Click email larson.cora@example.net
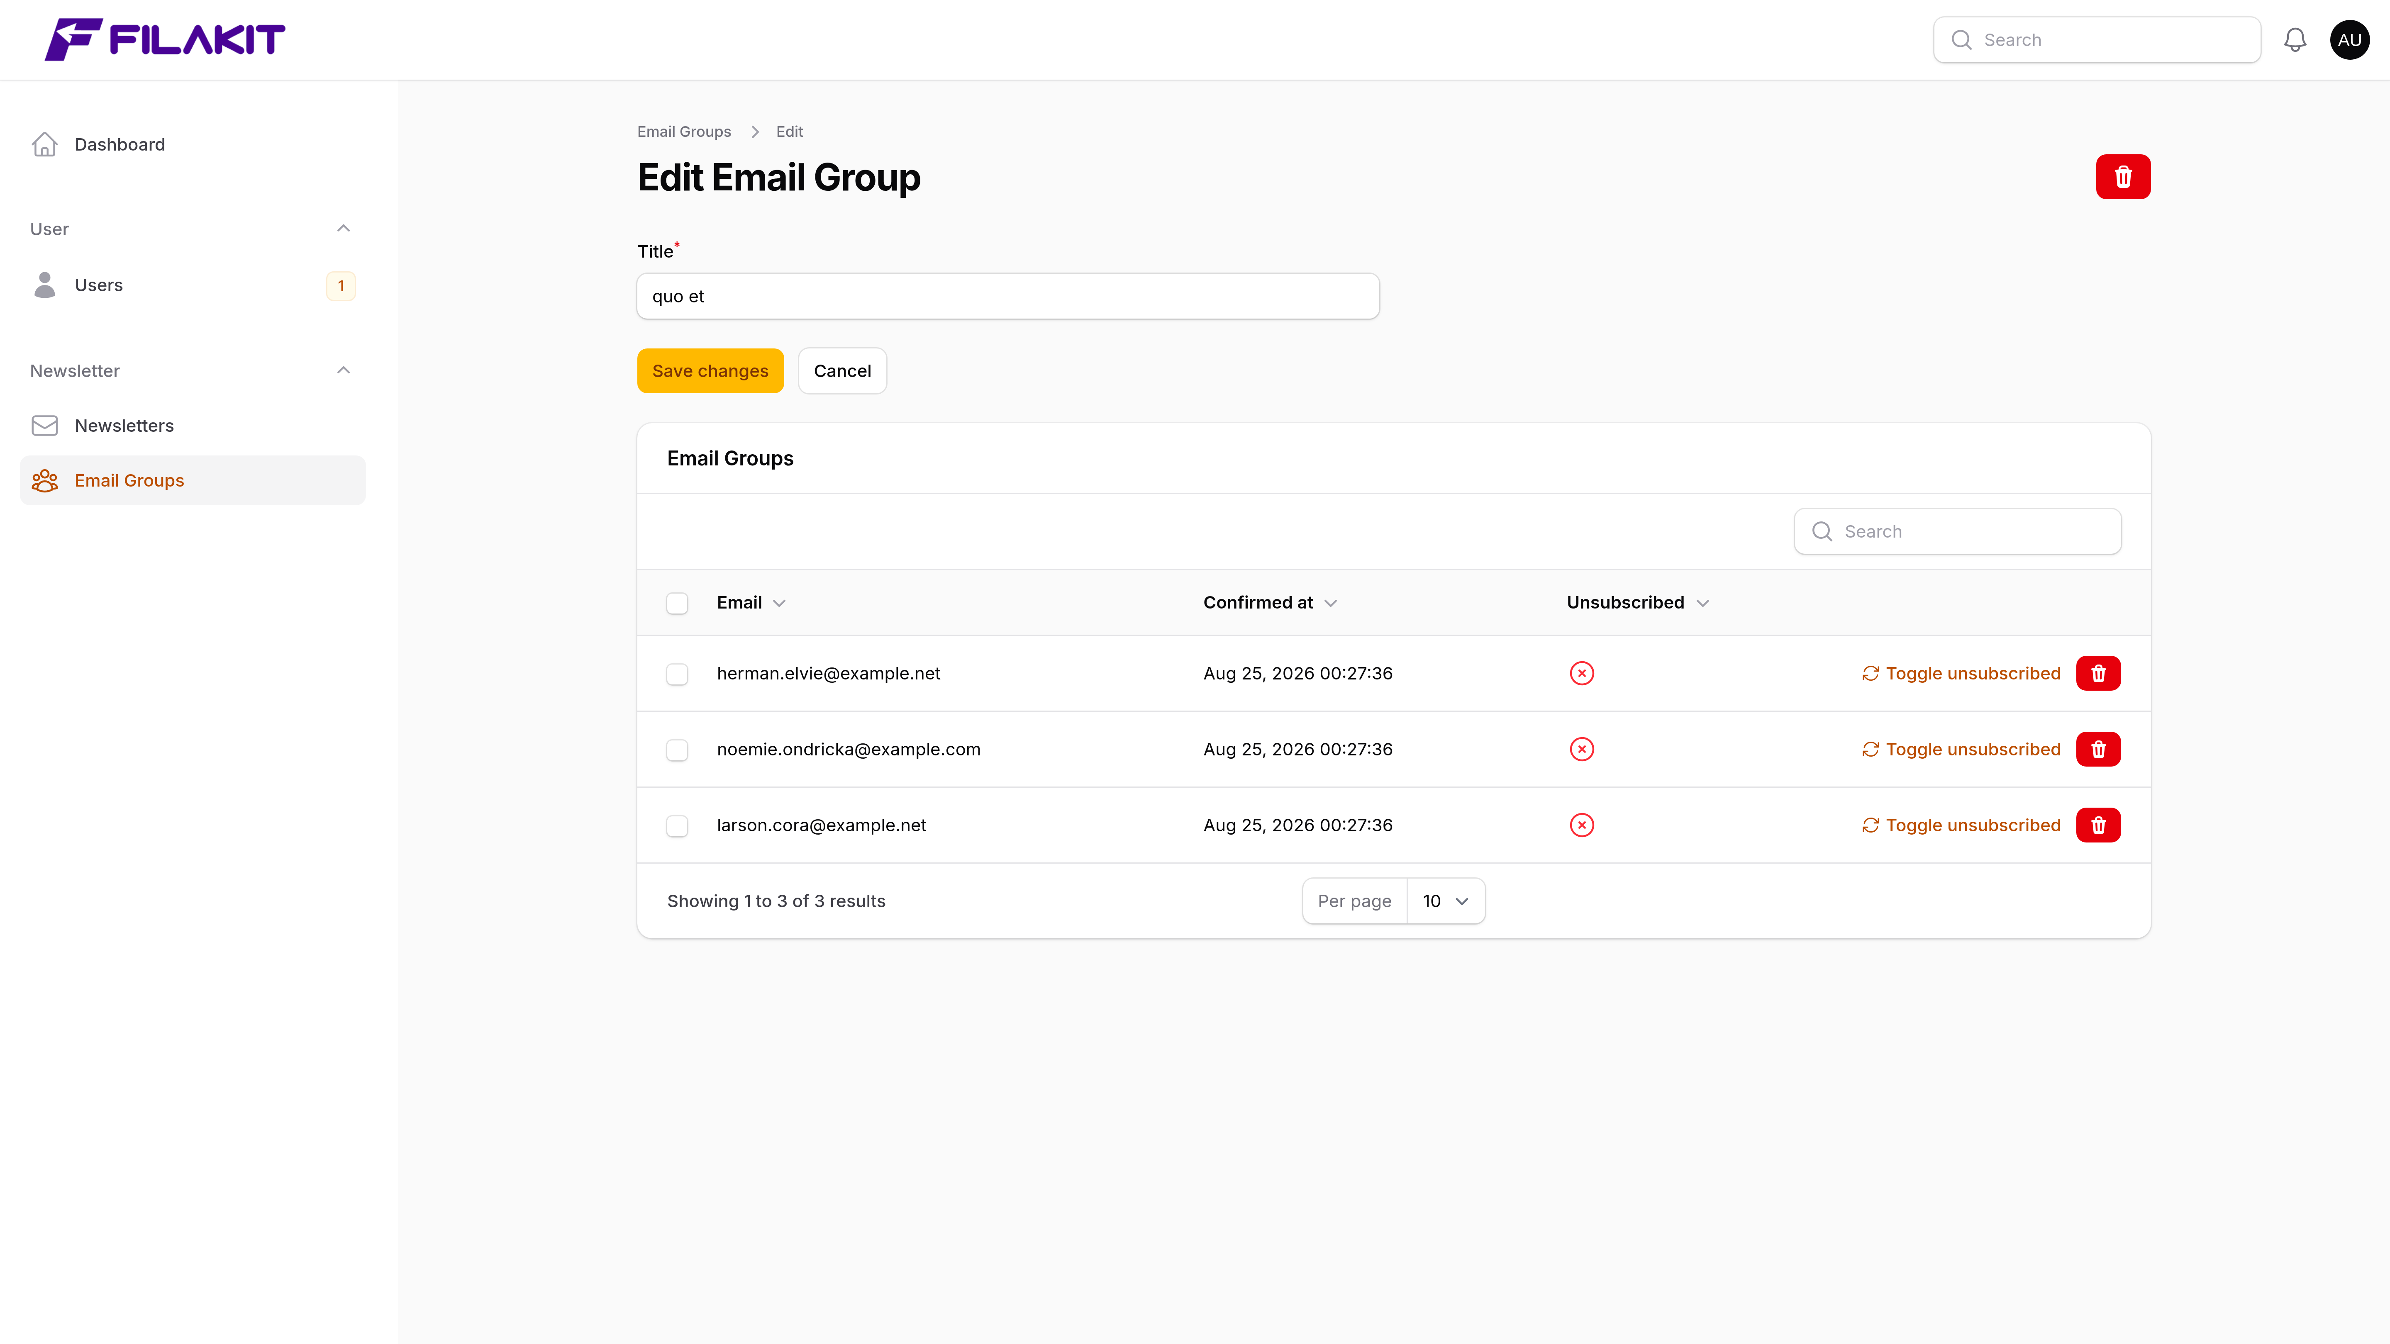 pos(821,825)
